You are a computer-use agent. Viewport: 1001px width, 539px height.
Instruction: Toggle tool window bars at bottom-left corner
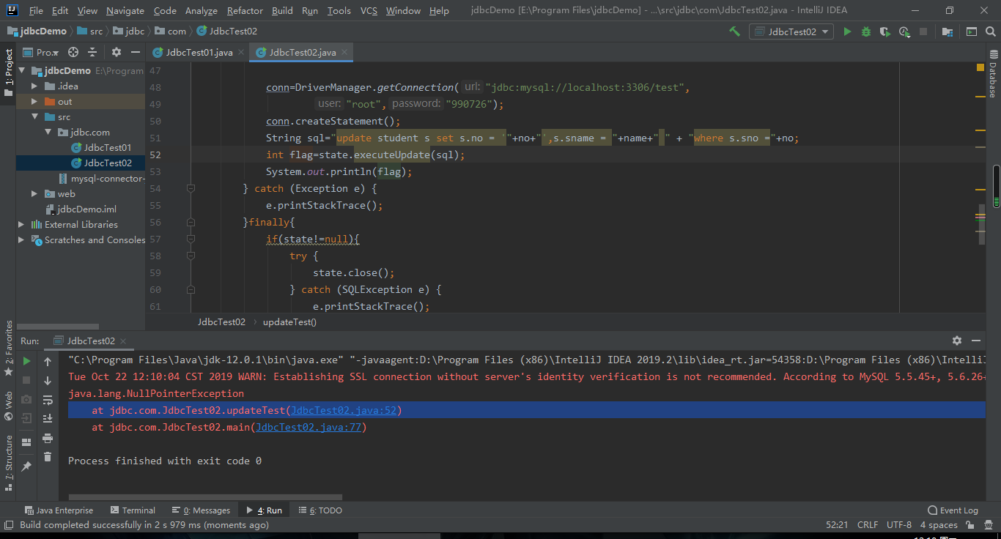8,524
